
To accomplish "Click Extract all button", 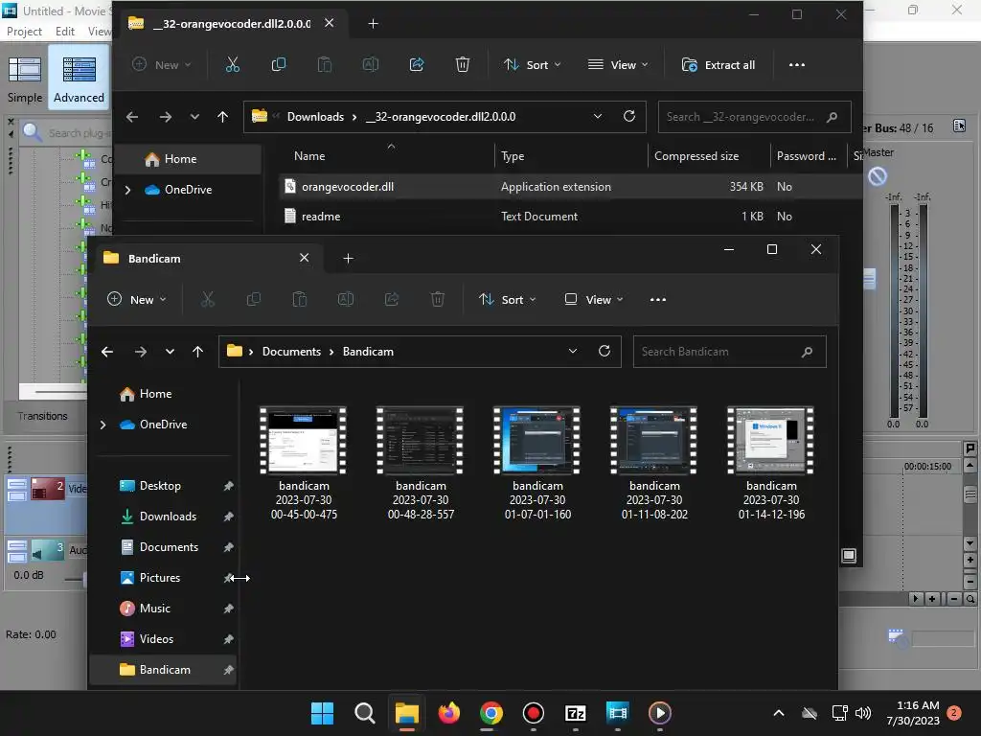I will point(719,64).
